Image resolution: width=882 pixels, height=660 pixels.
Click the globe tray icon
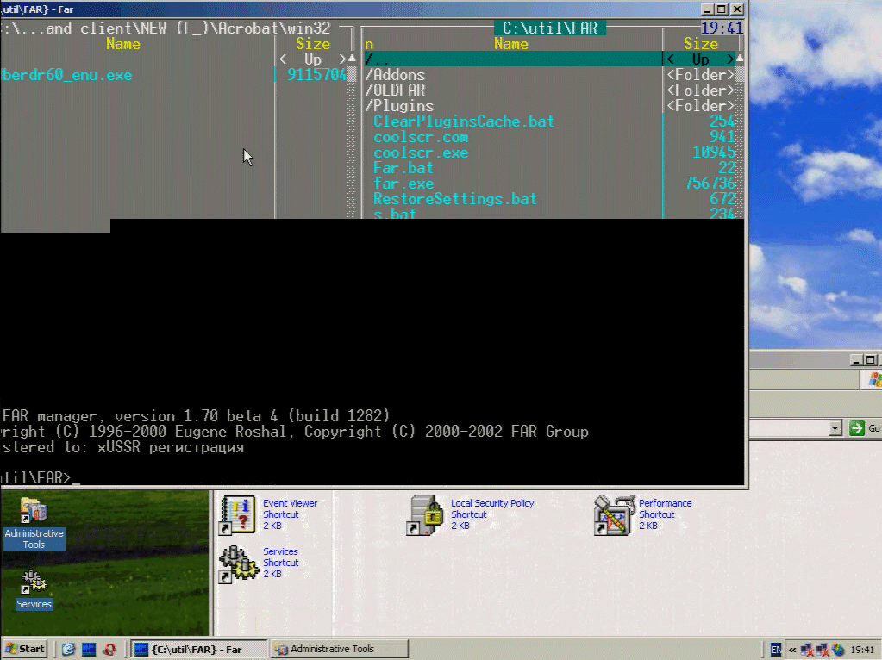(x=838, y=650)
